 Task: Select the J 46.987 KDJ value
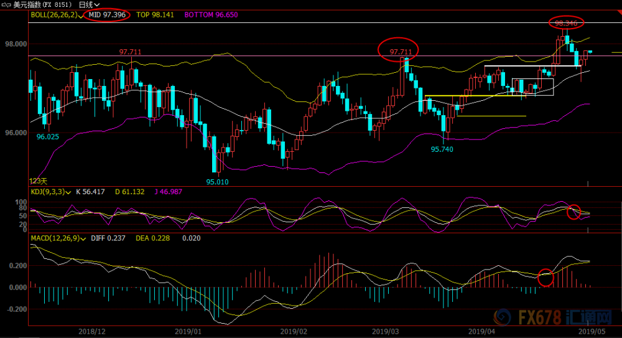click(x=168, y=192)
